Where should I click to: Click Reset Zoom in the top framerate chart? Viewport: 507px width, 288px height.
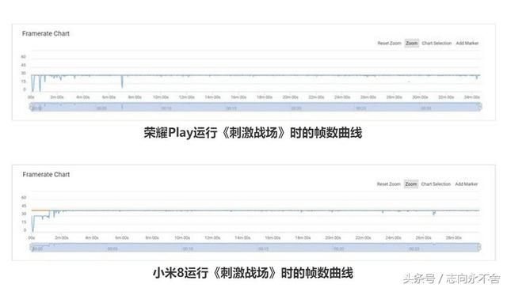pos(389,43)
